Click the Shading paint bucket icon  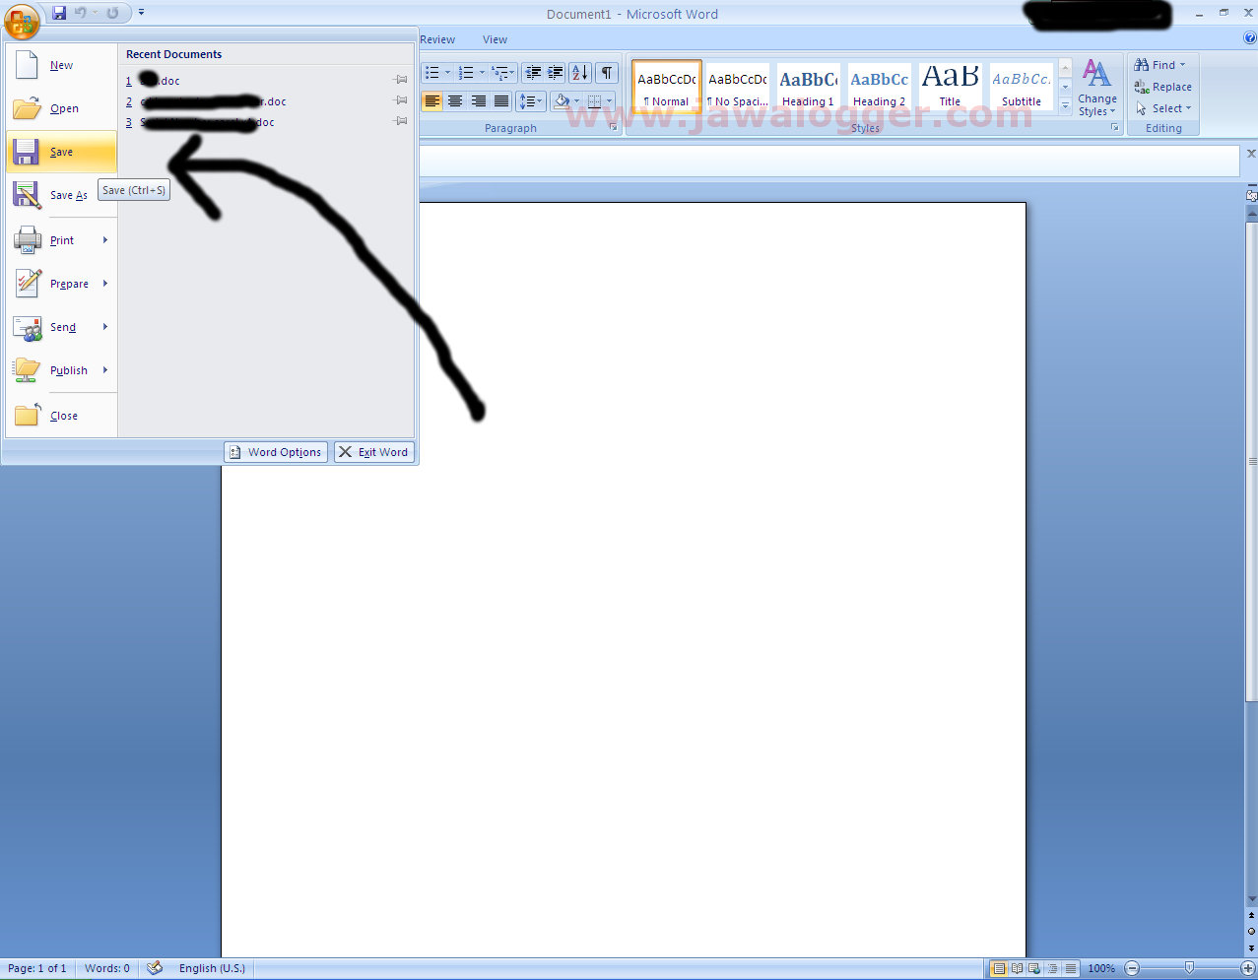562,101
